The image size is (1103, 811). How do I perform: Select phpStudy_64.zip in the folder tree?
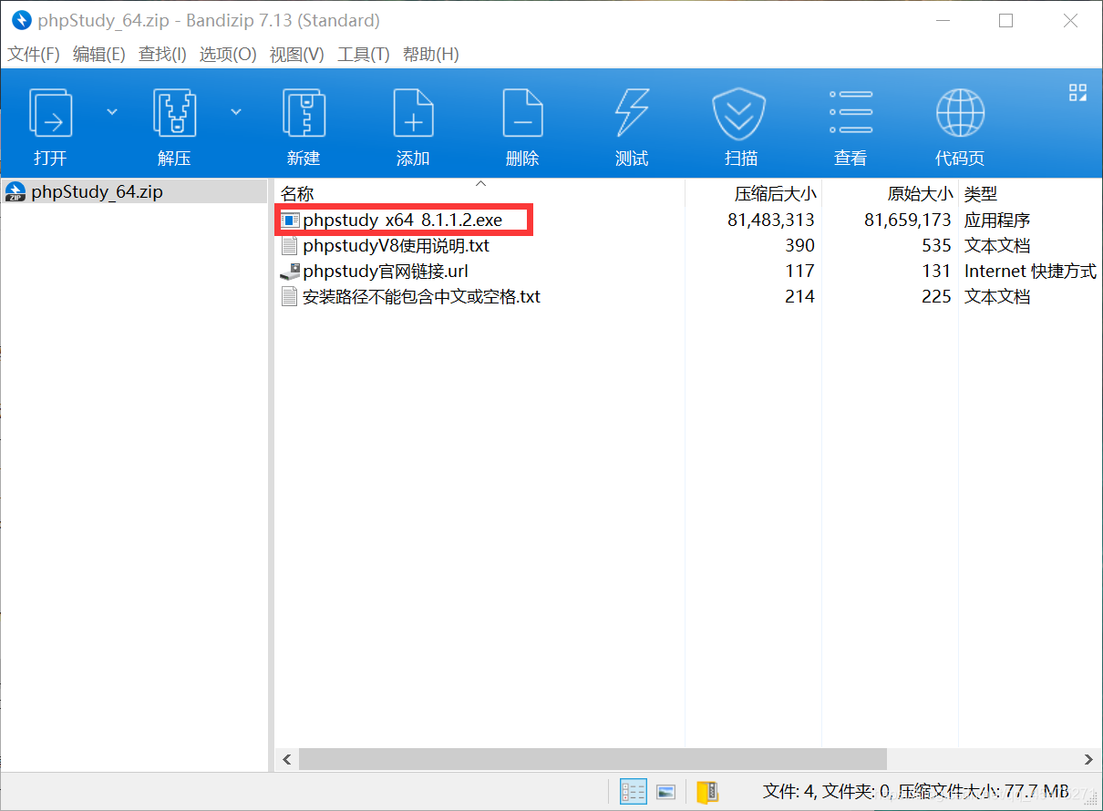click(x=97, y=191)
